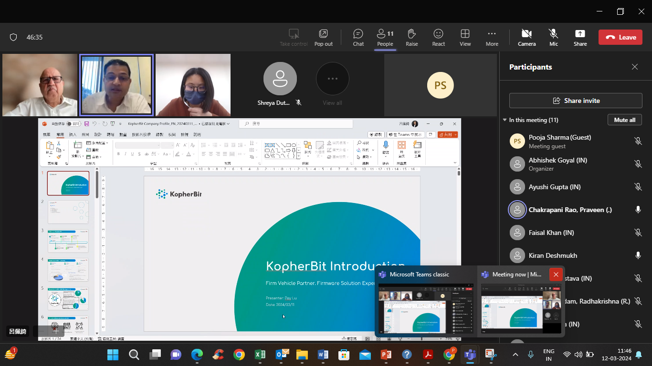Screen dimensions: 652x366
Task: Show hidden icons in system tray
Action: tap(515, 355)
